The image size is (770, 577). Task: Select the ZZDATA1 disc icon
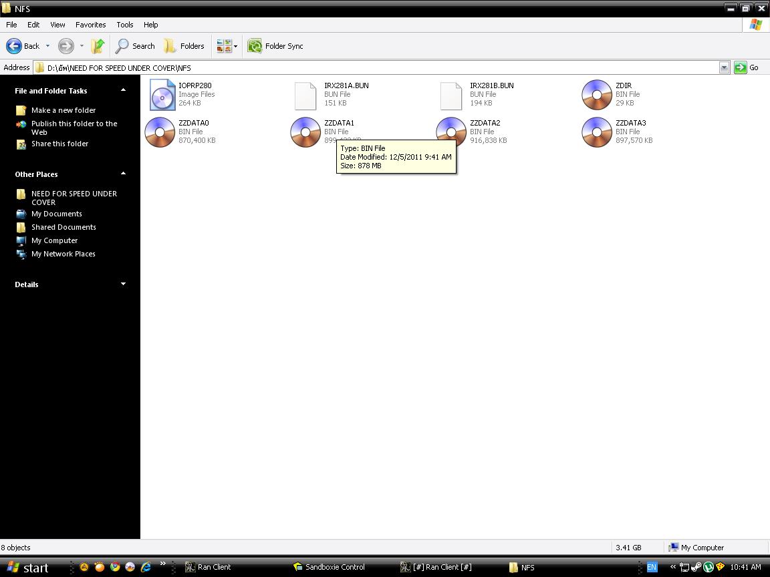coord(305,132)
